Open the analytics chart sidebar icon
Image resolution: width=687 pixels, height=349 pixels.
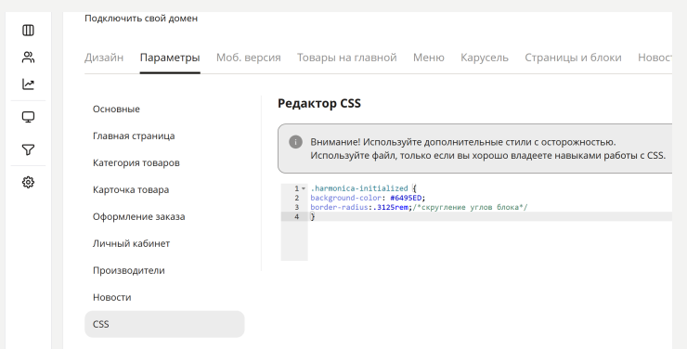click(x=28, y=84)
